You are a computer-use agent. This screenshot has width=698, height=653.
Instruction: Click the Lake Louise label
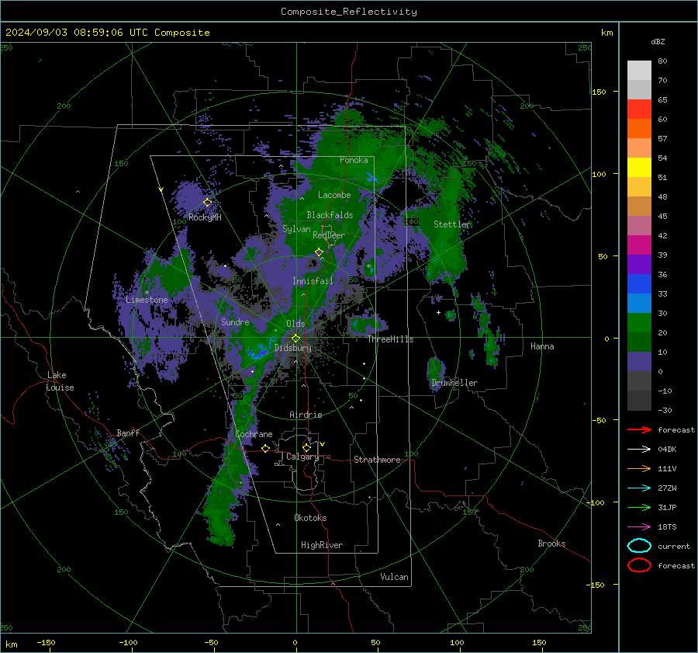(x=60, y=381)
